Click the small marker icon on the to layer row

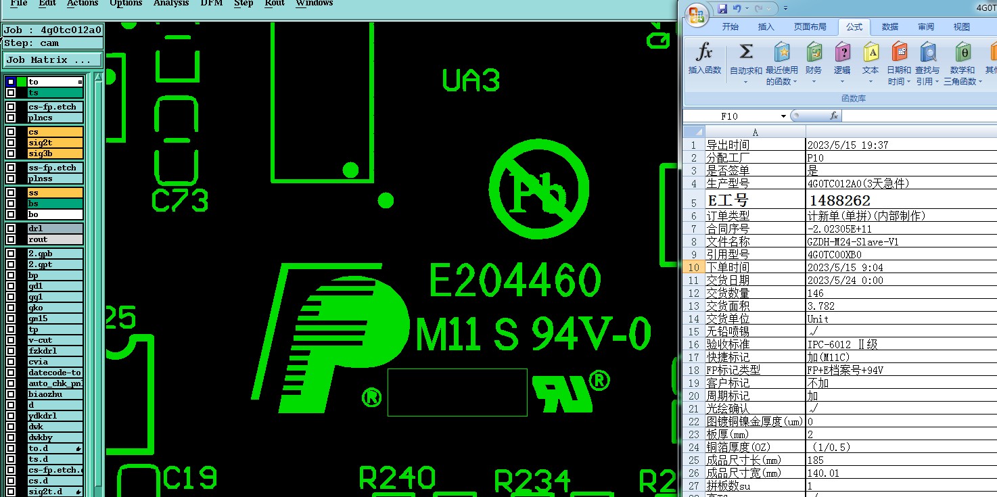[x=80, y=82]
